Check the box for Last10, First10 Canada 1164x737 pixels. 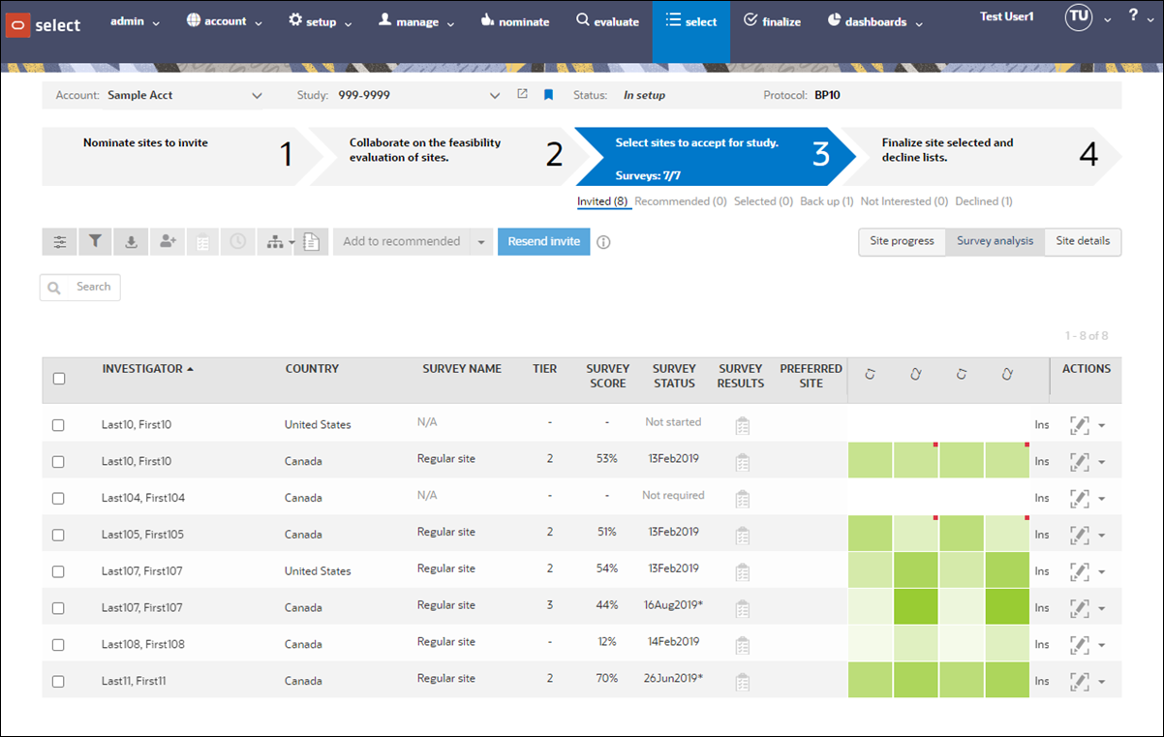[x=58, y=462]
